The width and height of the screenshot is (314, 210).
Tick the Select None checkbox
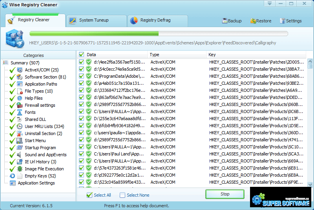pyautogui.click(x=122, y=195)
